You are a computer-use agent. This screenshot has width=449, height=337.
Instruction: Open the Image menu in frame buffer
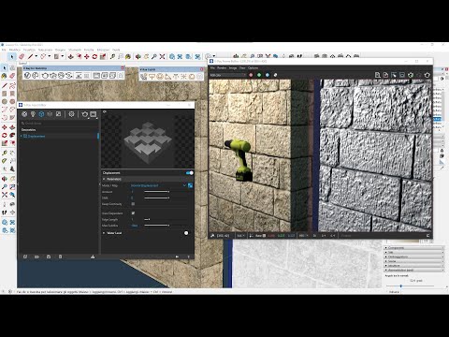[233, 68]
